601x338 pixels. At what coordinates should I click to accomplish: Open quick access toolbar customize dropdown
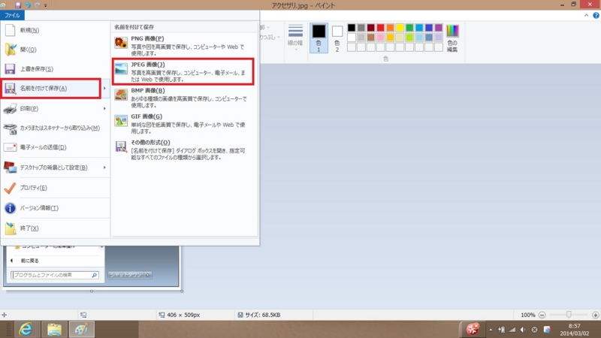click(x=45, y=5)
